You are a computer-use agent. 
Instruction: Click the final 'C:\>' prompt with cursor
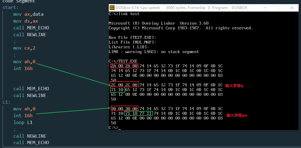114,128
